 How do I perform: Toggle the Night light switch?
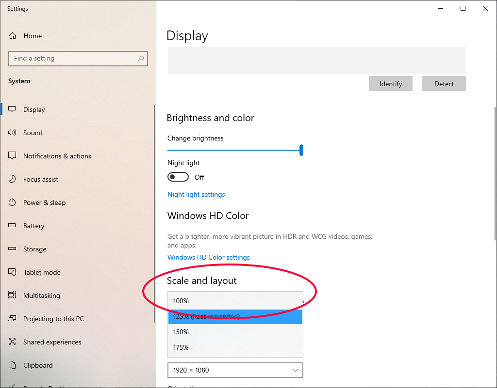178,177
